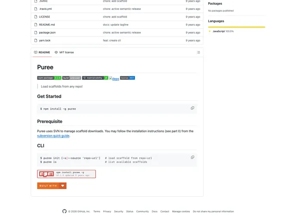This screenshot has height=220, width=296.
Task: Select the README tab
Action: click(42, 52)
